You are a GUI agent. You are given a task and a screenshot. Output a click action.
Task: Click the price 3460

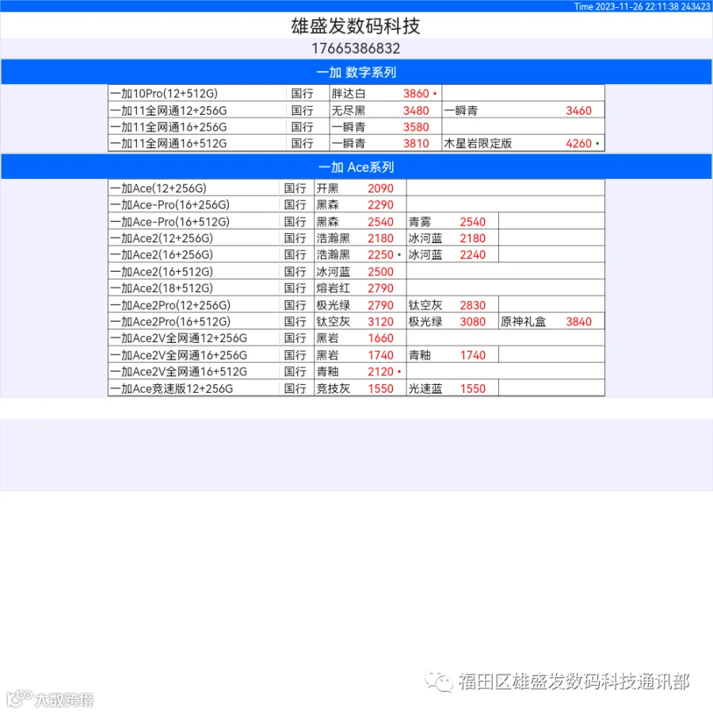[x=578, y=110]
